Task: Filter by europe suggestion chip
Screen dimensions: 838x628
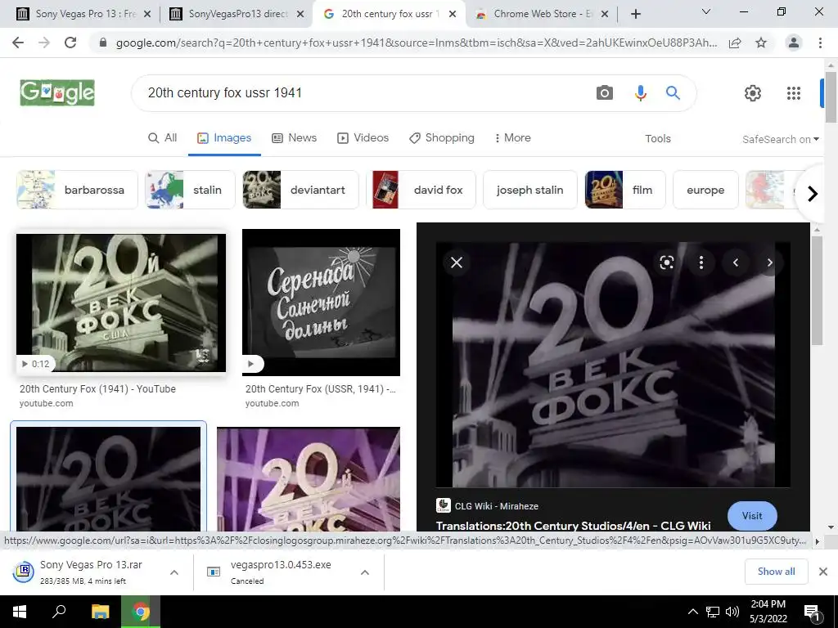Action: point(705,190)
